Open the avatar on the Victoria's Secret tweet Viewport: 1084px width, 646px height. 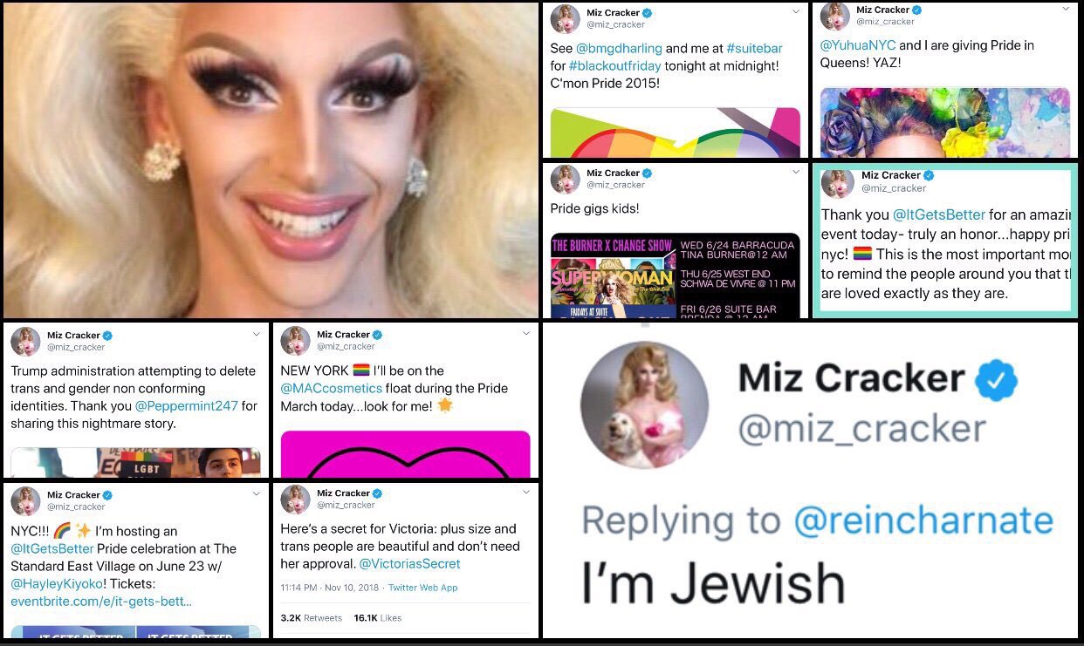point(296,499)
